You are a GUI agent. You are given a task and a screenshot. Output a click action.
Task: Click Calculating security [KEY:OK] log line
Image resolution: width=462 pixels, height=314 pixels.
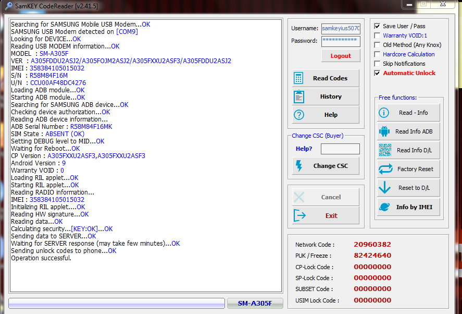[x=62, y=228]
